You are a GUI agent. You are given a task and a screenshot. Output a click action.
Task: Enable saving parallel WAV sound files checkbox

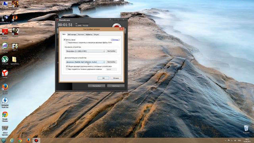coord(67,43)
